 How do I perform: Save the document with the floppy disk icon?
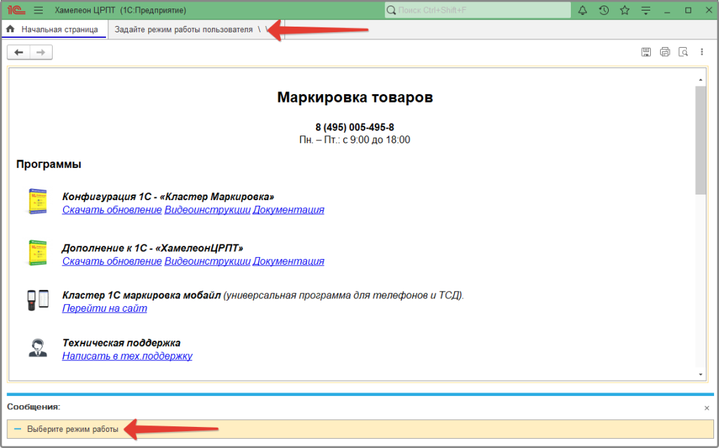pos(645,51)
